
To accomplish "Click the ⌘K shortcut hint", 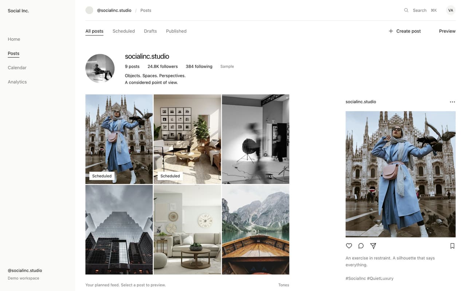I will 434,10.
